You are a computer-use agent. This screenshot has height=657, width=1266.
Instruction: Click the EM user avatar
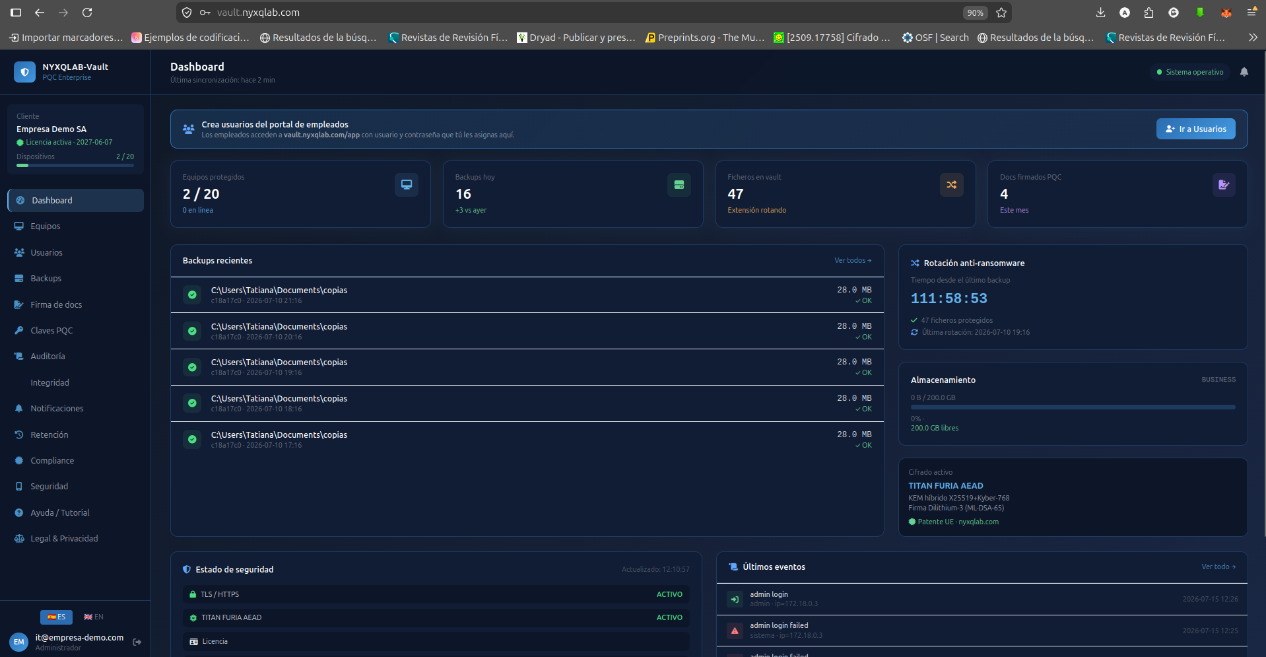click(18, 642)
